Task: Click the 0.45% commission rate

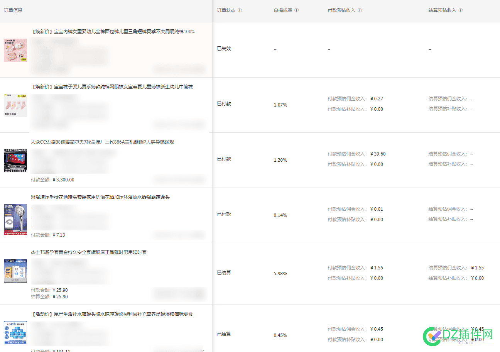Action: point(280,335)
